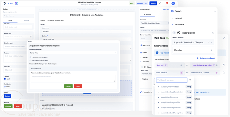Clear the selected Approval / Acquisition / Request process

click(208, 42)
